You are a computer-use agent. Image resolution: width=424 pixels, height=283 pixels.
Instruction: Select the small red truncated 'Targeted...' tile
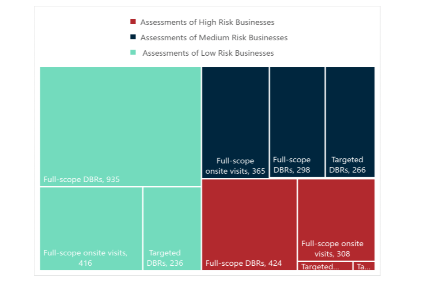point(325,266)
